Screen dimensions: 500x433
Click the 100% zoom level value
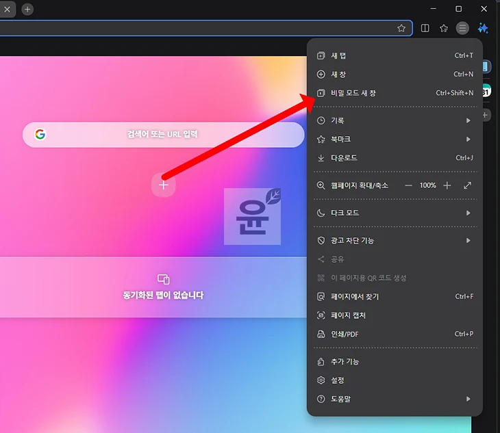pos(427,185)
